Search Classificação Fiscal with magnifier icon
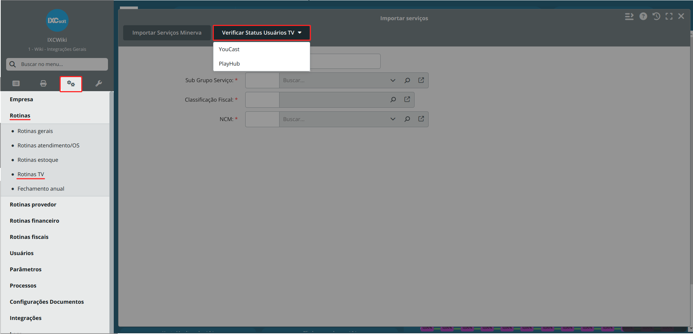 [393, 100]
